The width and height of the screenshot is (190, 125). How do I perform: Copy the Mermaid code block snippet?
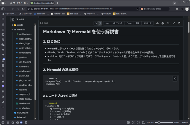pyautogui.click(x=175, y=79)
